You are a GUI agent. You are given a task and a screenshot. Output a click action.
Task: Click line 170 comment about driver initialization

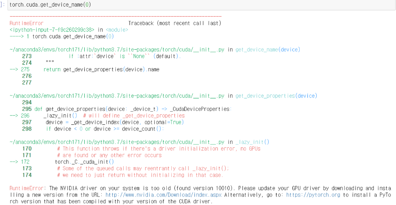159,148
